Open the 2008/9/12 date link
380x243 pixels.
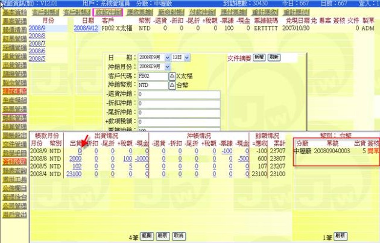(87, 28)
